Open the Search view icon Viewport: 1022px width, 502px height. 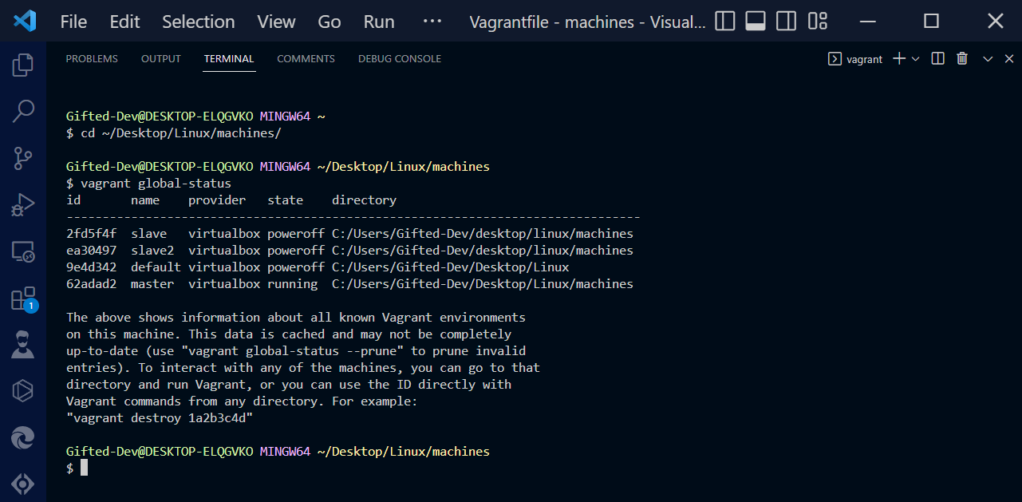point(23,111)
